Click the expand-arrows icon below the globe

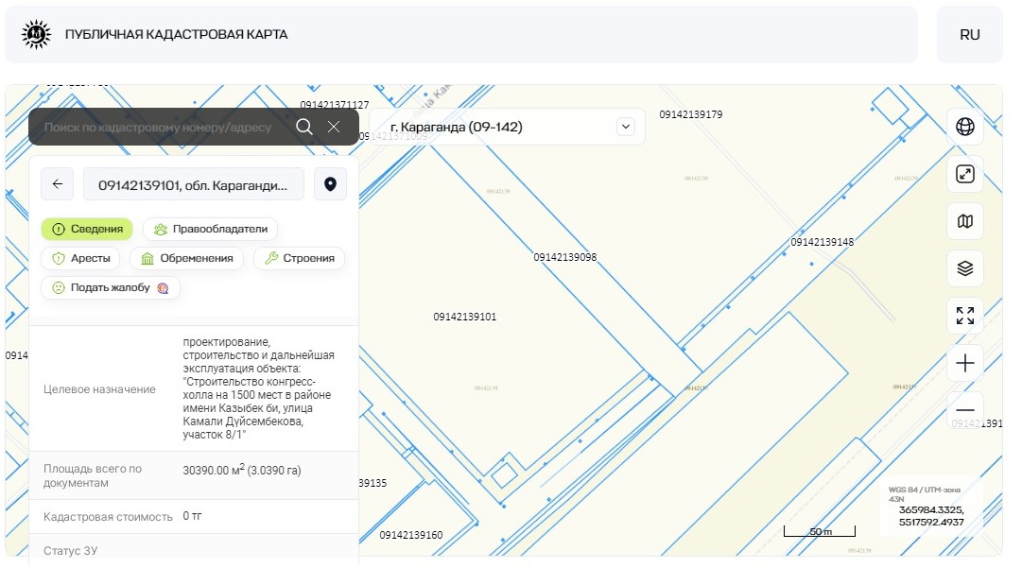[964, 174]
